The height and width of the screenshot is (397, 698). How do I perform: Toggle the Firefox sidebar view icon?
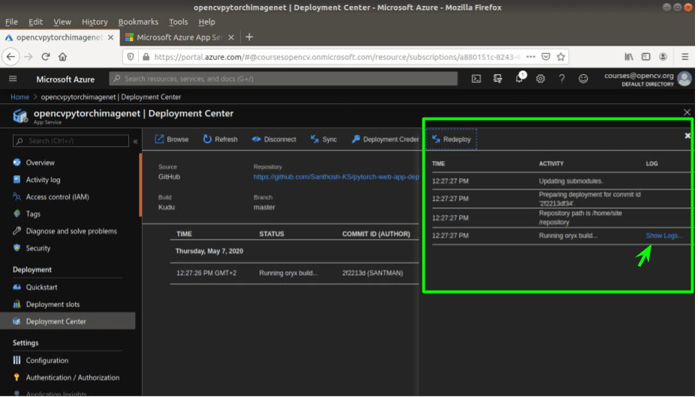click(646, 57)
